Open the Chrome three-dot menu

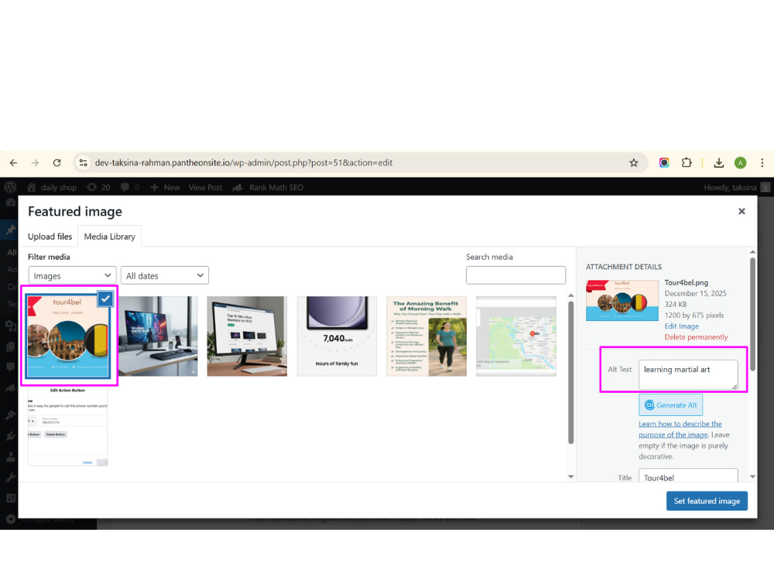(762, 162)
